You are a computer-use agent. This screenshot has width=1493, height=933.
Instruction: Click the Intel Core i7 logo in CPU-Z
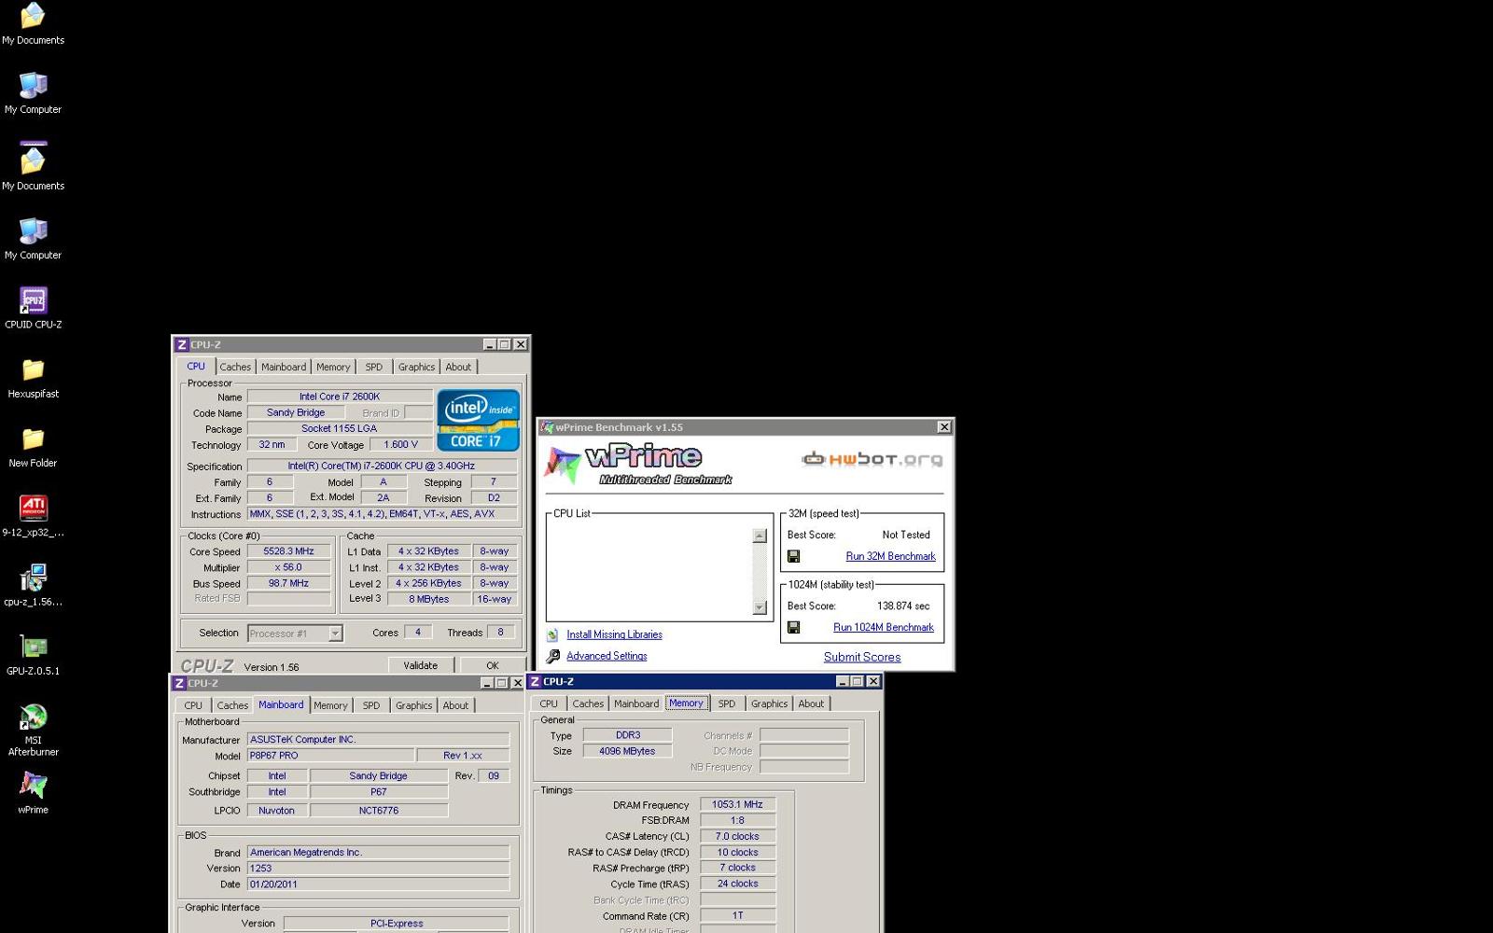click(478, 421)
